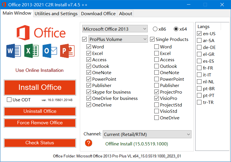Screen dimensions: 231x162
Task: Uncheck PowerPoint in the ProPlus suite list
Action: (89, 79)
